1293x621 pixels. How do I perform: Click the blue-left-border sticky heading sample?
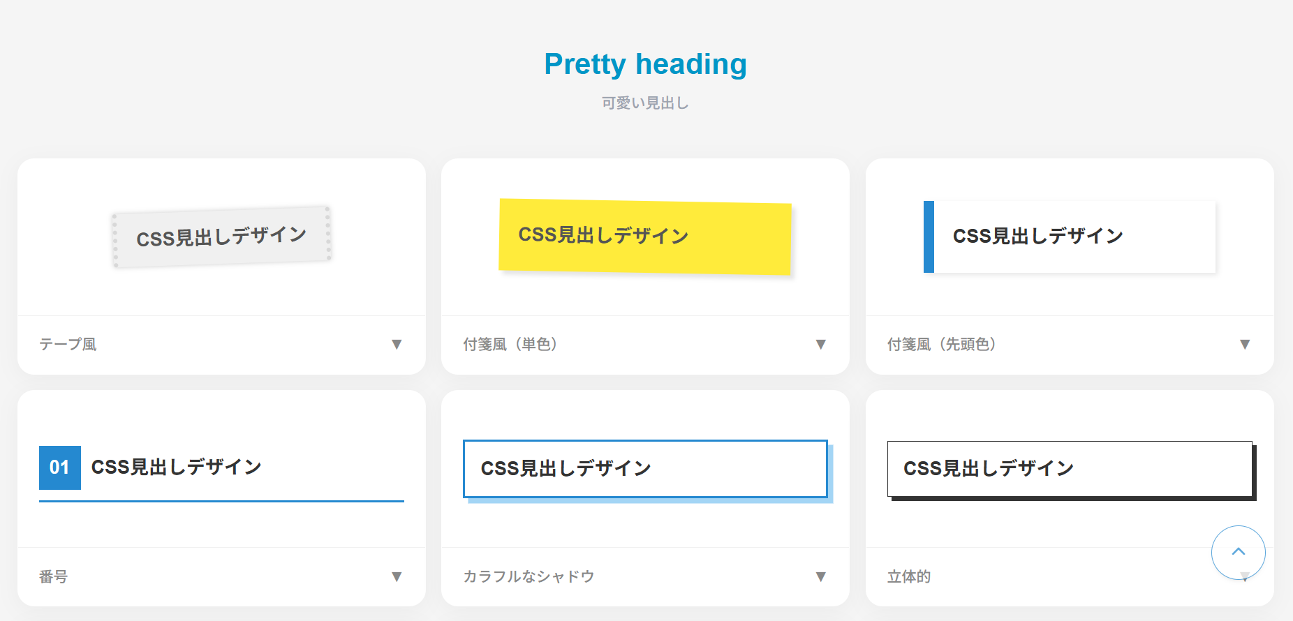pyautogui.click(x=1069, y=237)
